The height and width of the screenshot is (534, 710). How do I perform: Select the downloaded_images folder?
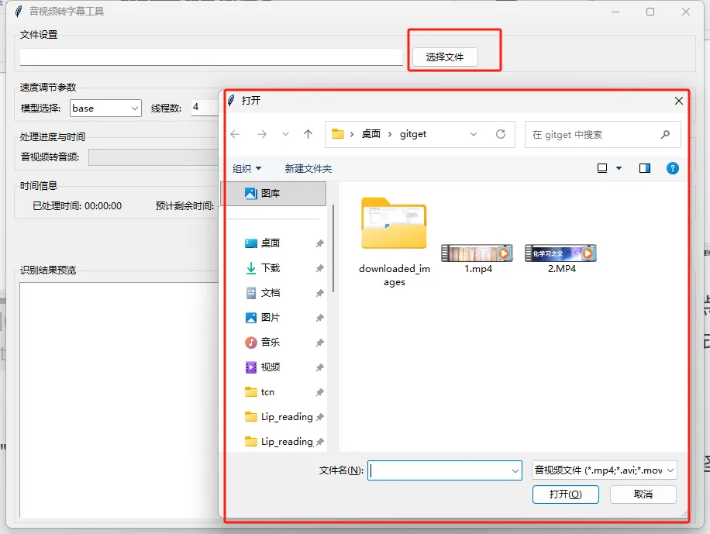tap(394, 241)
